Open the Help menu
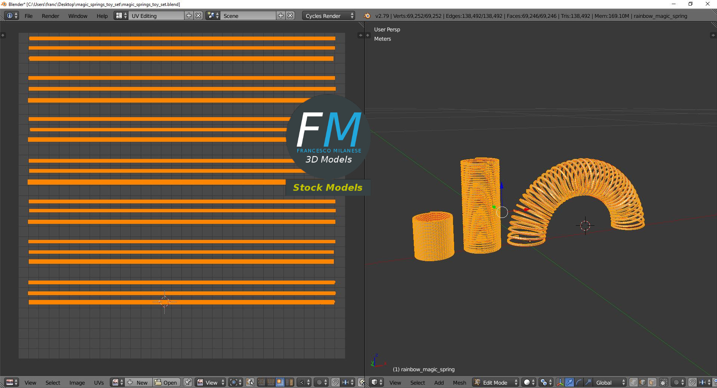Viewport: 717px width, 388px height. coord(102,16)
